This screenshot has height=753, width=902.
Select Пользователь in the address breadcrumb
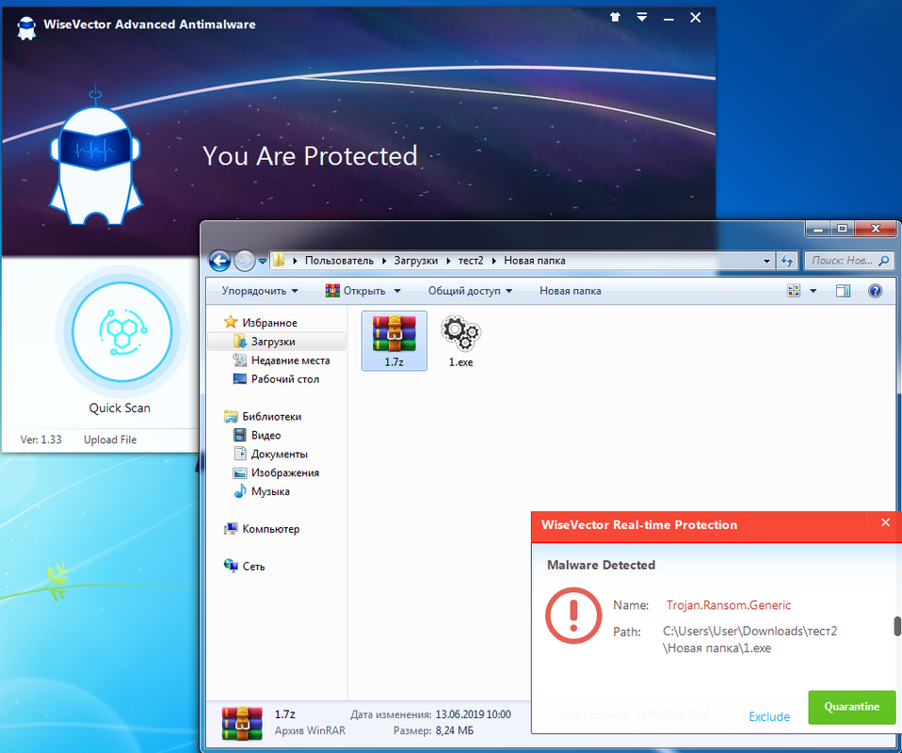(339, 261)
